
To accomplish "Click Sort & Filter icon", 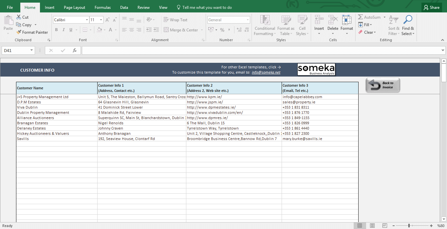I will [394, 20].
